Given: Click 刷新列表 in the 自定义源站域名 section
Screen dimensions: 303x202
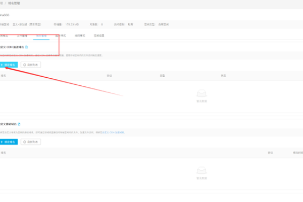Looking at the screenshot, I should [x=30, y=142].
